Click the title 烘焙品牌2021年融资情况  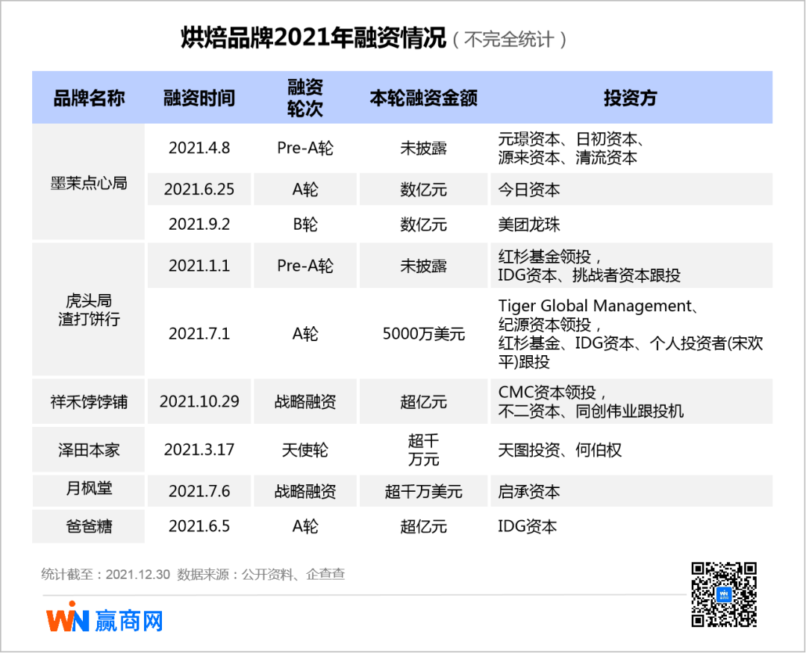[x=313, y=38]
